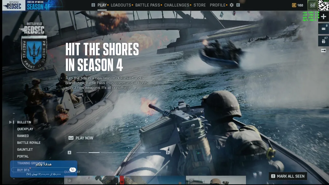Click the "HIT THE SHORES IN SEASON 4" headline
The width and height of the screenshot is (329, 185).
[102, 57]
